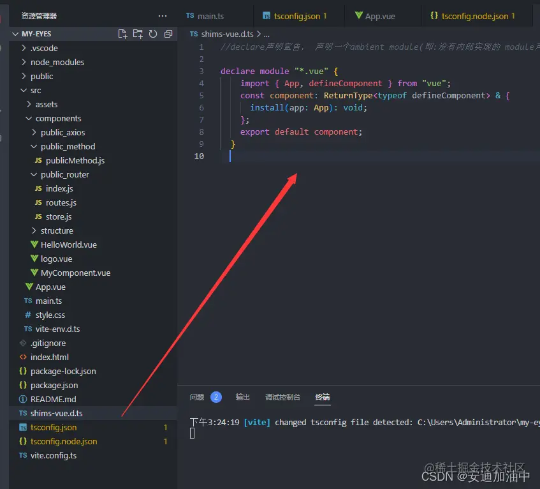Click the JS icon beside index.js
This screenshot has height=489, width=540.
coord(38,188)
